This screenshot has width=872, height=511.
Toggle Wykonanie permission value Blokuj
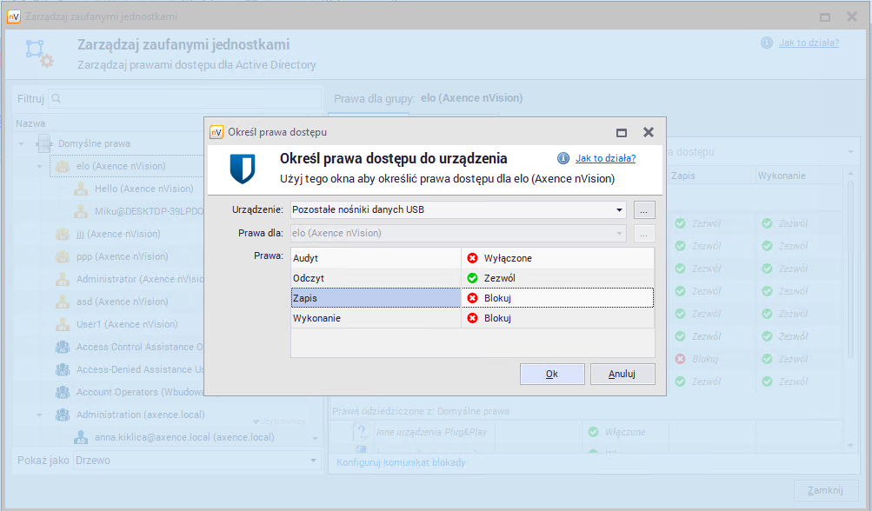(556, 318)
